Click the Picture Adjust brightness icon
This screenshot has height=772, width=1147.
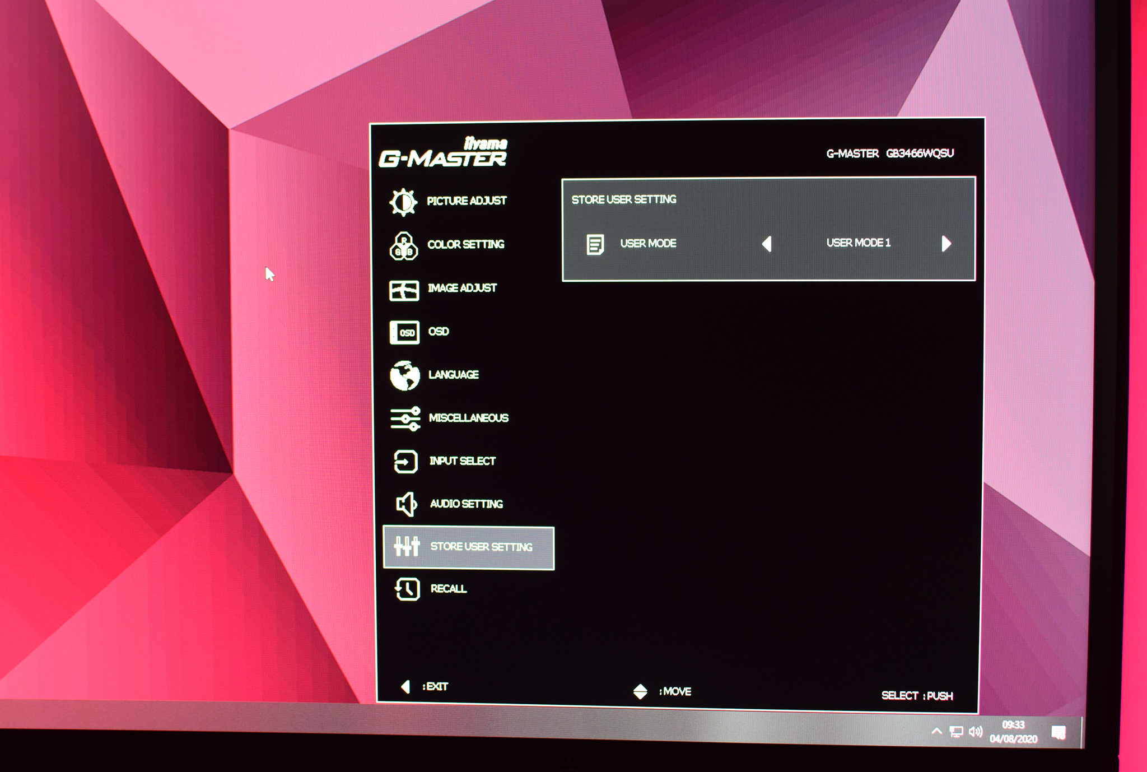[x=403, y=202]
